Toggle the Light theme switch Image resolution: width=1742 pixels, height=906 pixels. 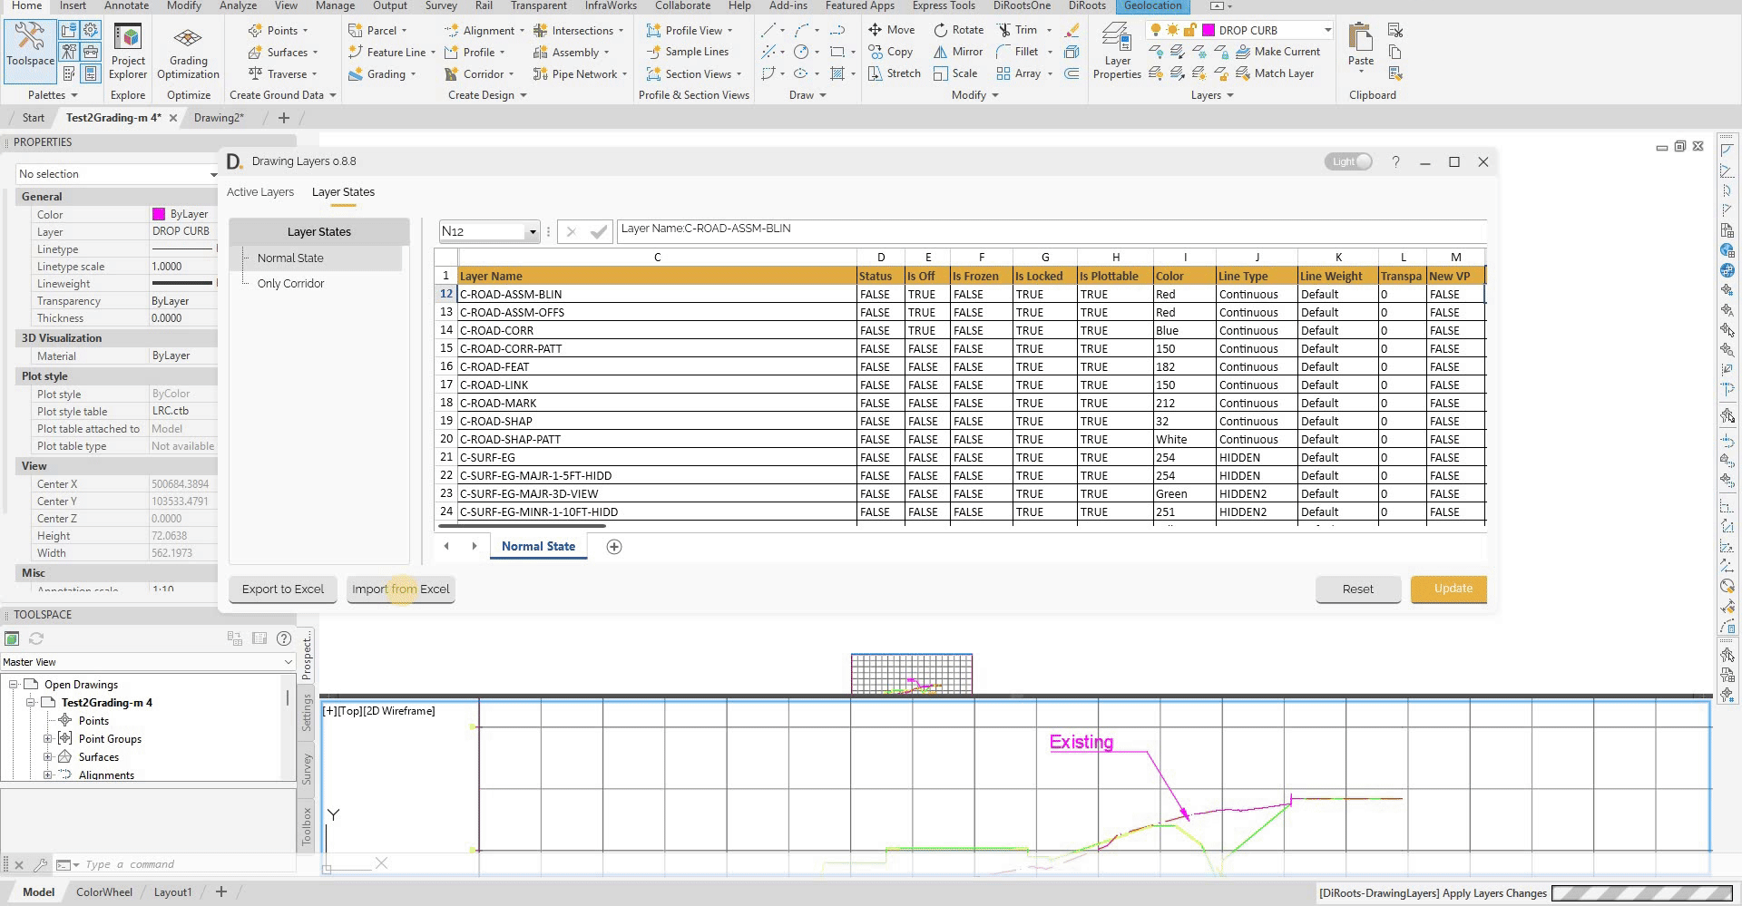[1348, 162]
